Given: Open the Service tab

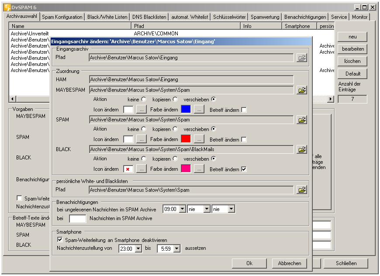Looking at the screenshot, I should click(x=339, y=17).
